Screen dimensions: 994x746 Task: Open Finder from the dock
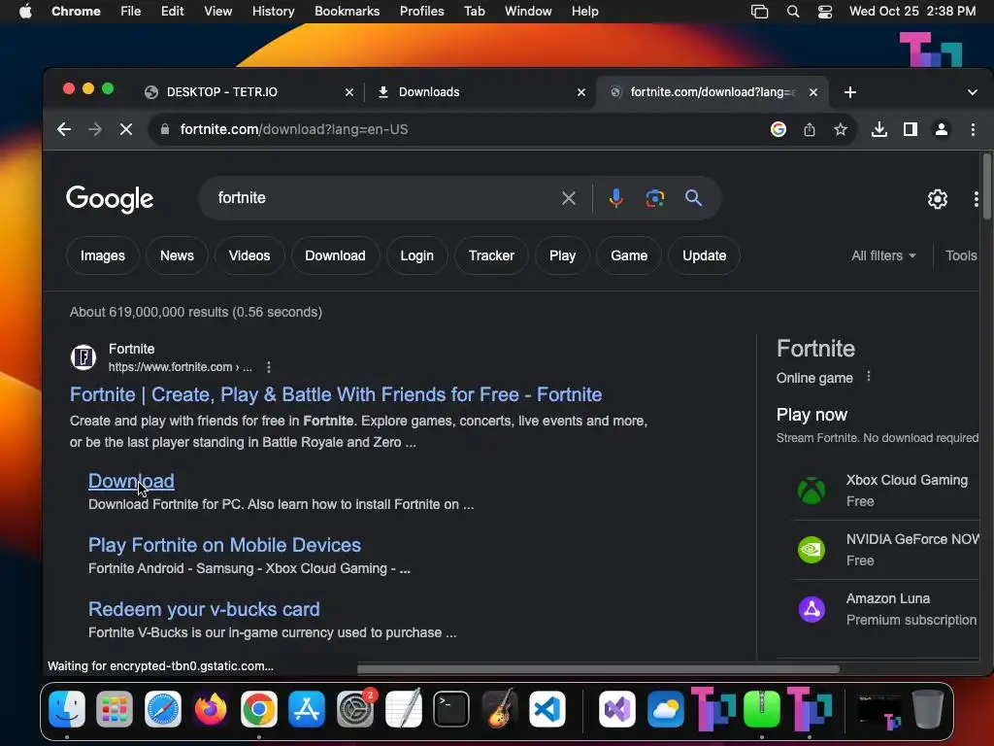[x=67, y=709]
